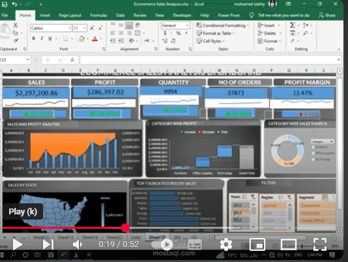Open the Power Pivot tab
The width and height of the screenshot is (348, 262).
(229, 15)
